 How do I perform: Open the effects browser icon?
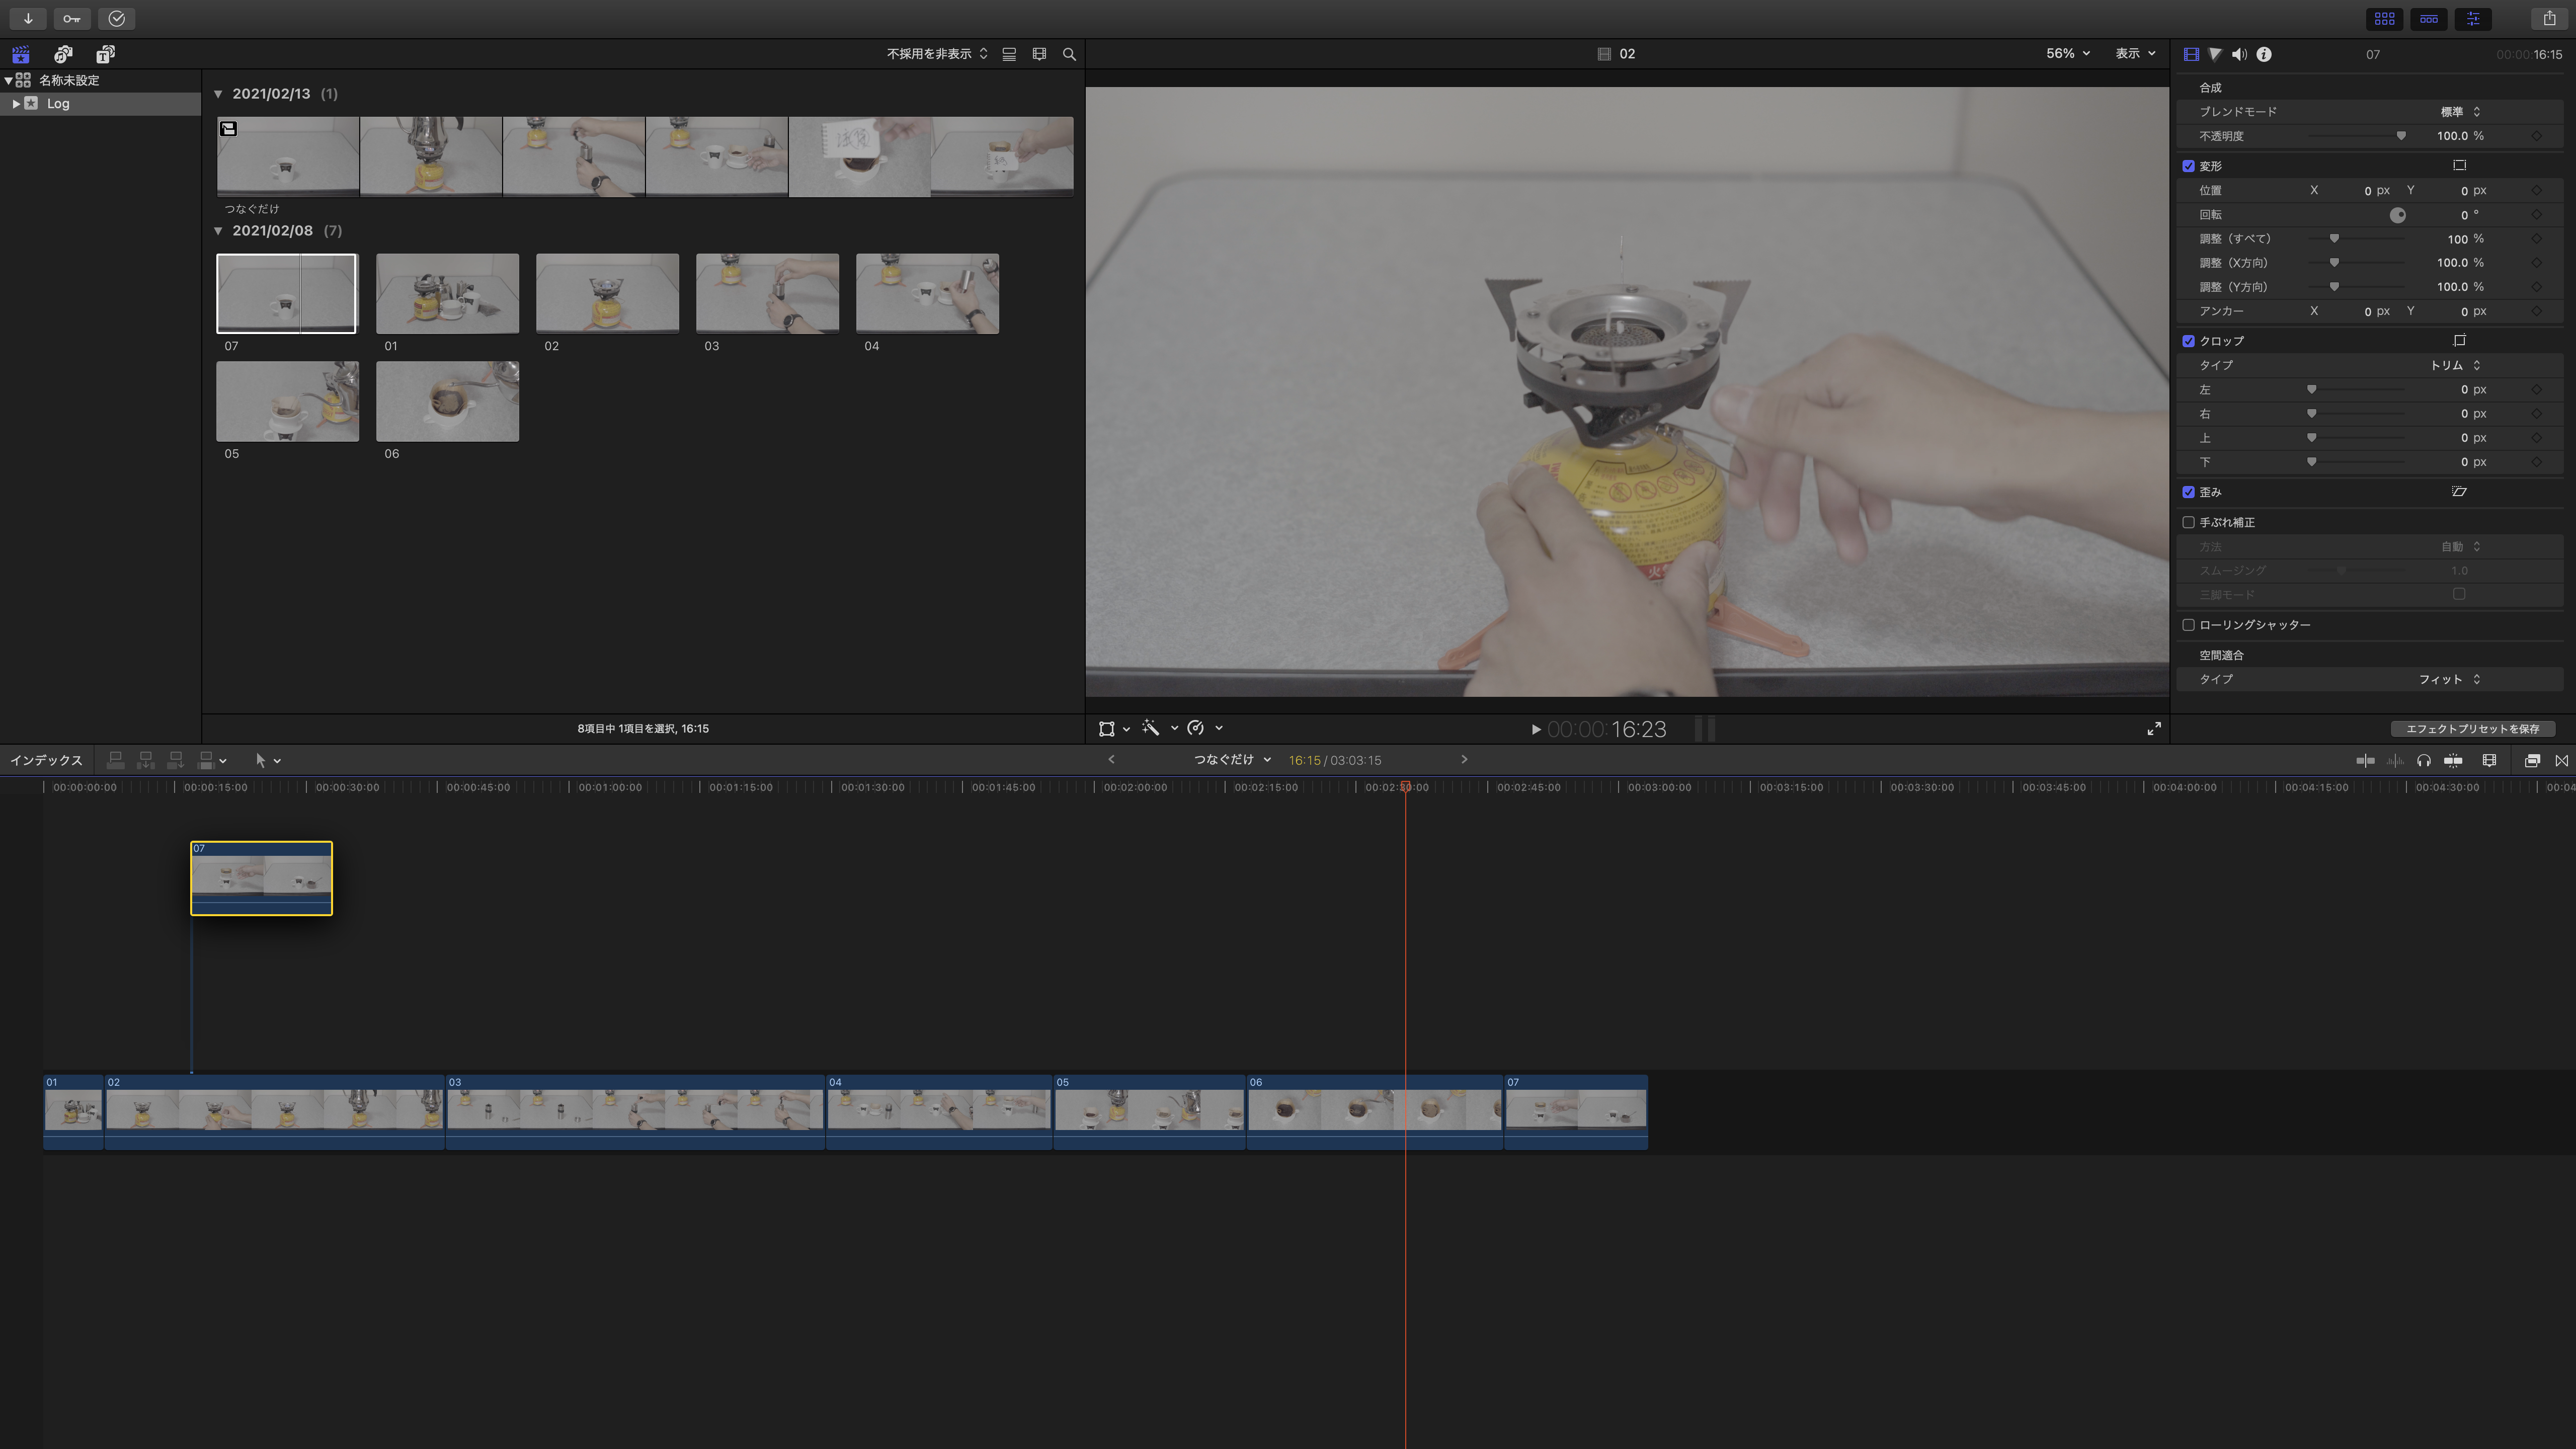pos(2532,761)
